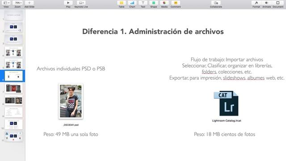Insert a Table from the toolbar
286x161 pixels.
point(122,3)
